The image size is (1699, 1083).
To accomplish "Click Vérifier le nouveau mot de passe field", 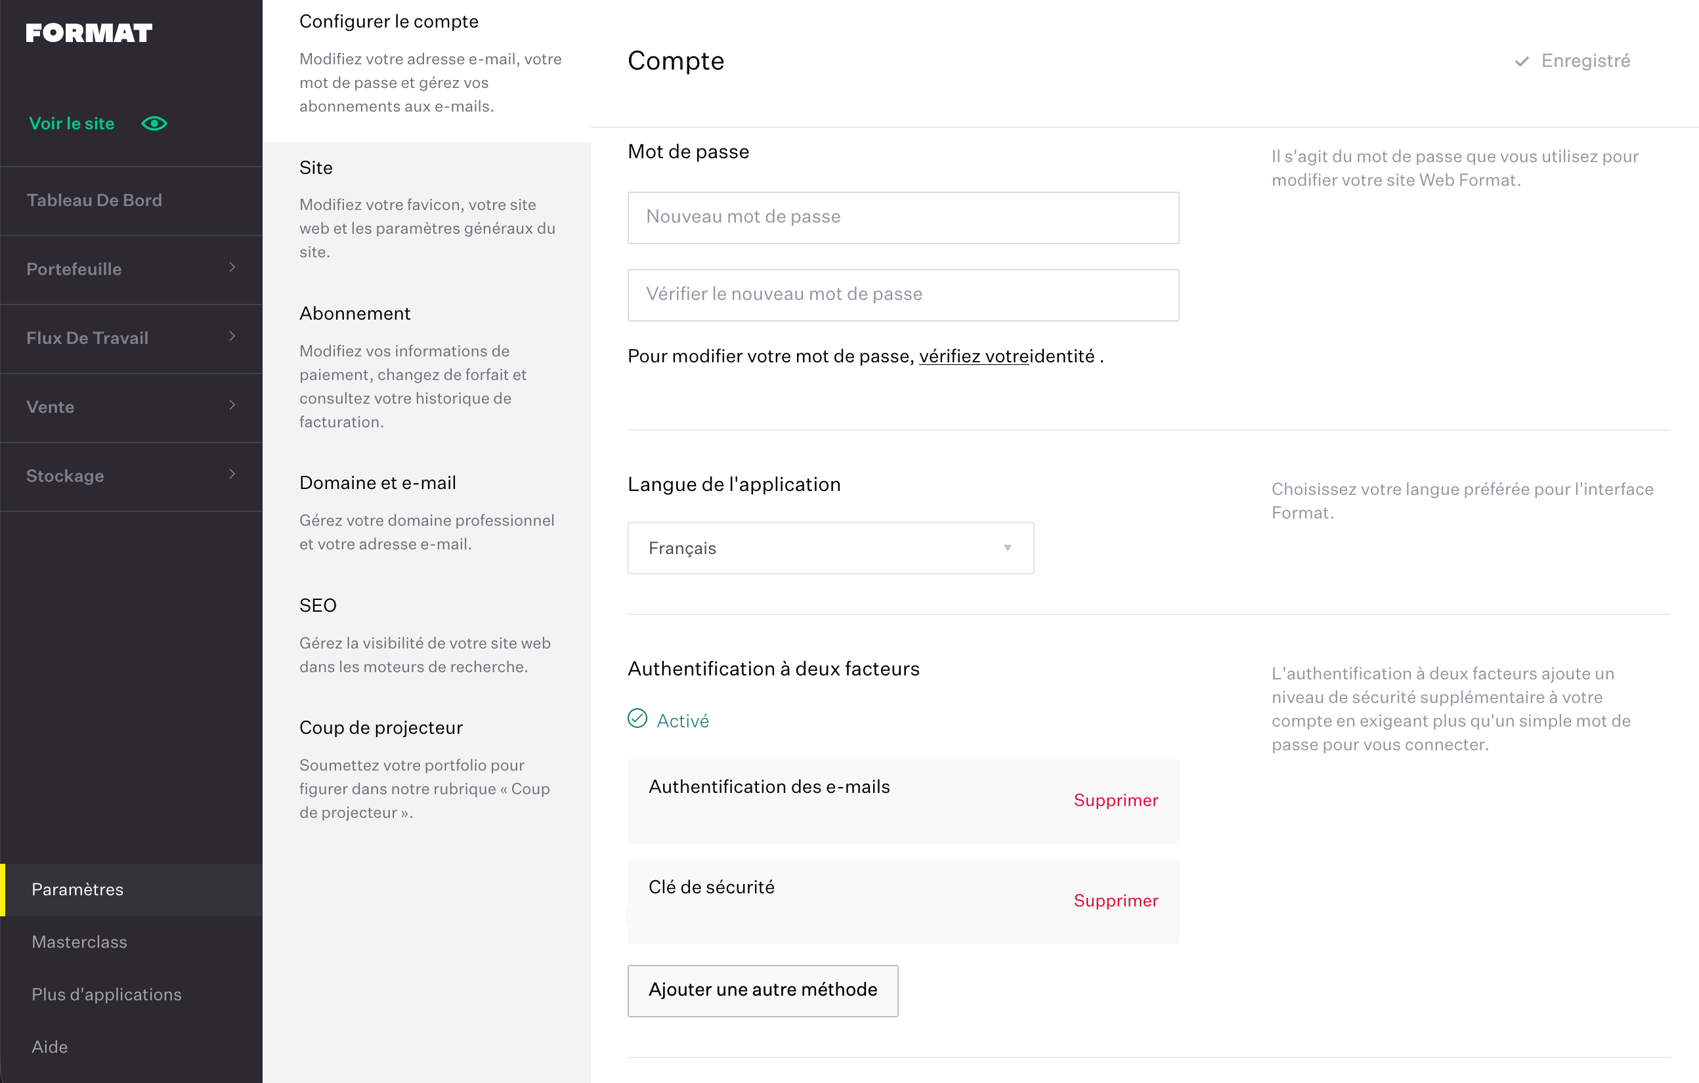I will tap(903, 295).
